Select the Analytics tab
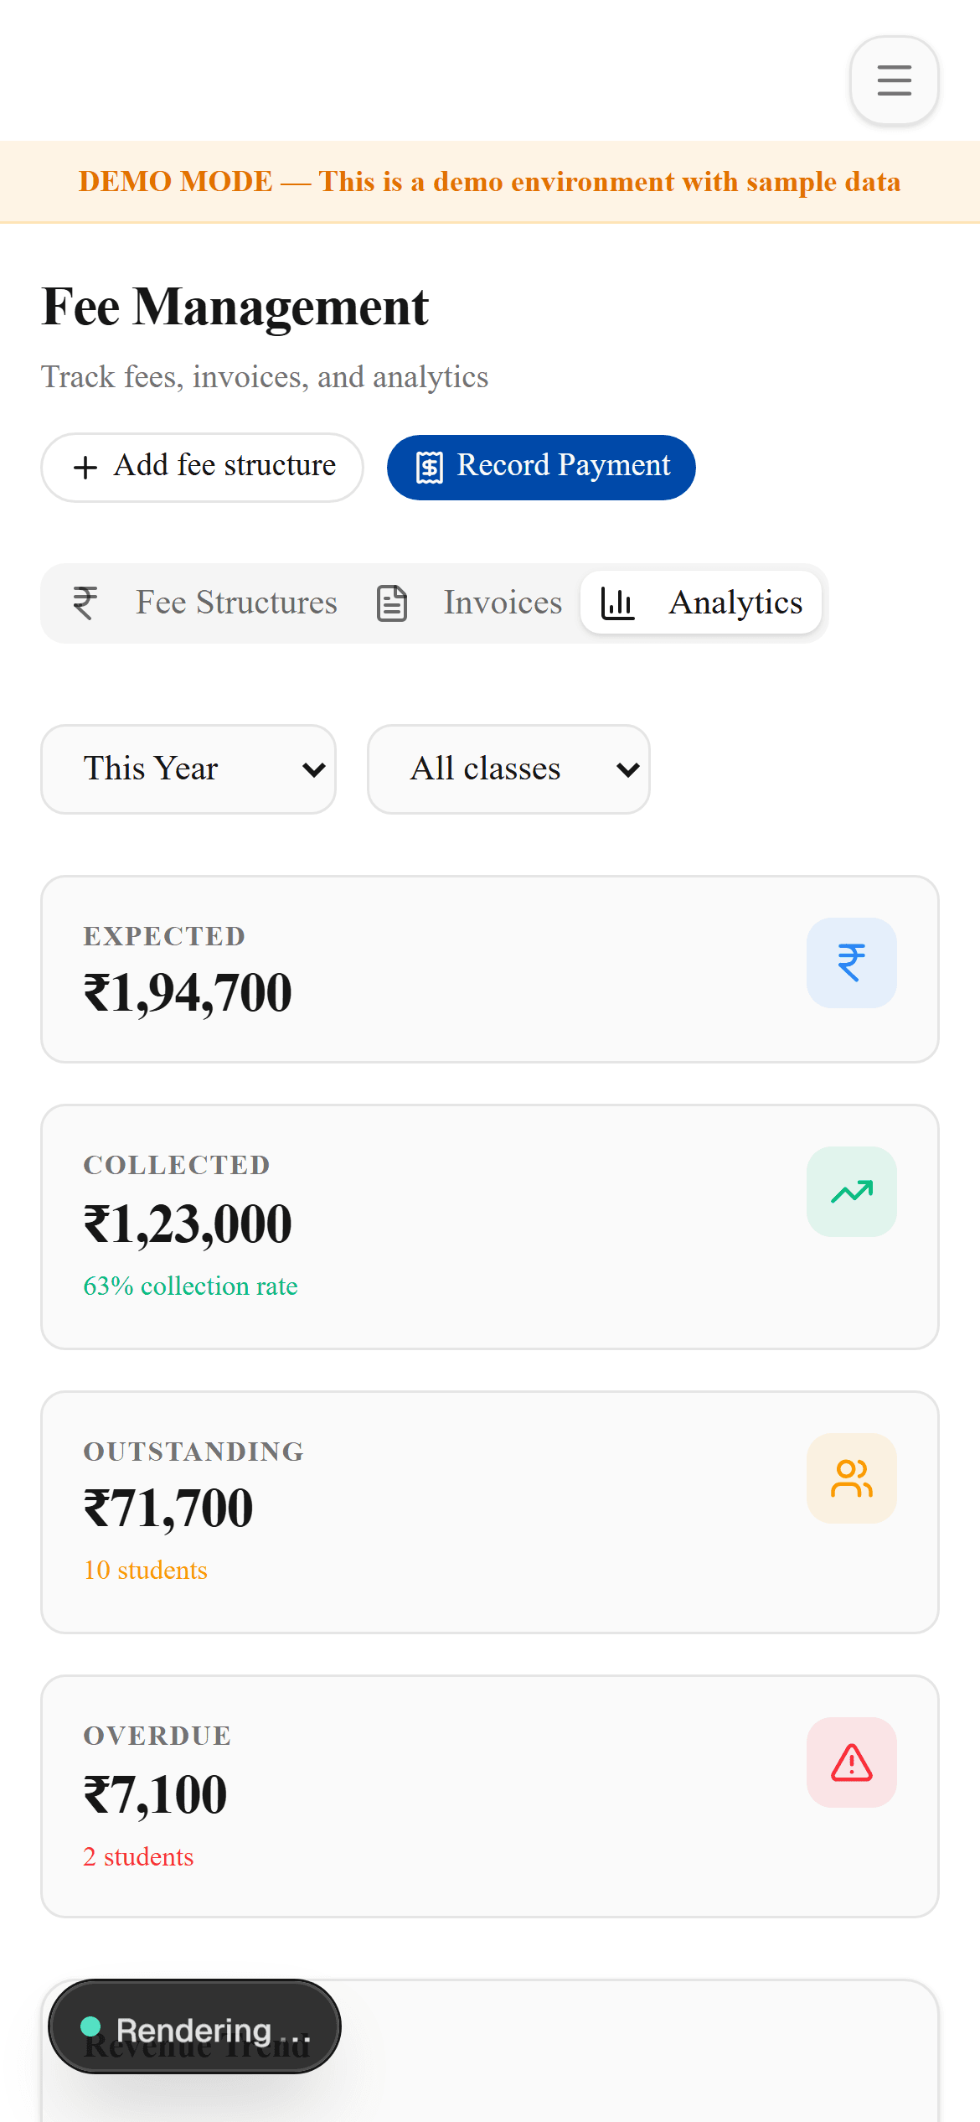 click(735, 603)
